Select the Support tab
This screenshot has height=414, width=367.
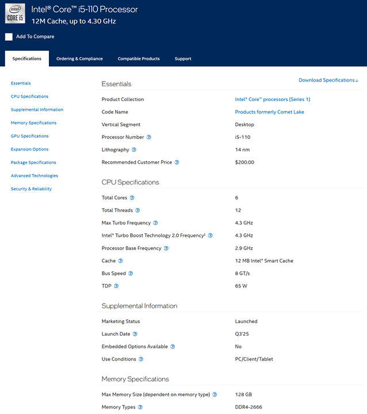(183, 59)
